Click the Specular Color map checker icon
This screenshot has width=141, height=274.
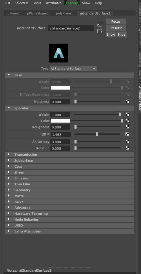pos(127,121)
